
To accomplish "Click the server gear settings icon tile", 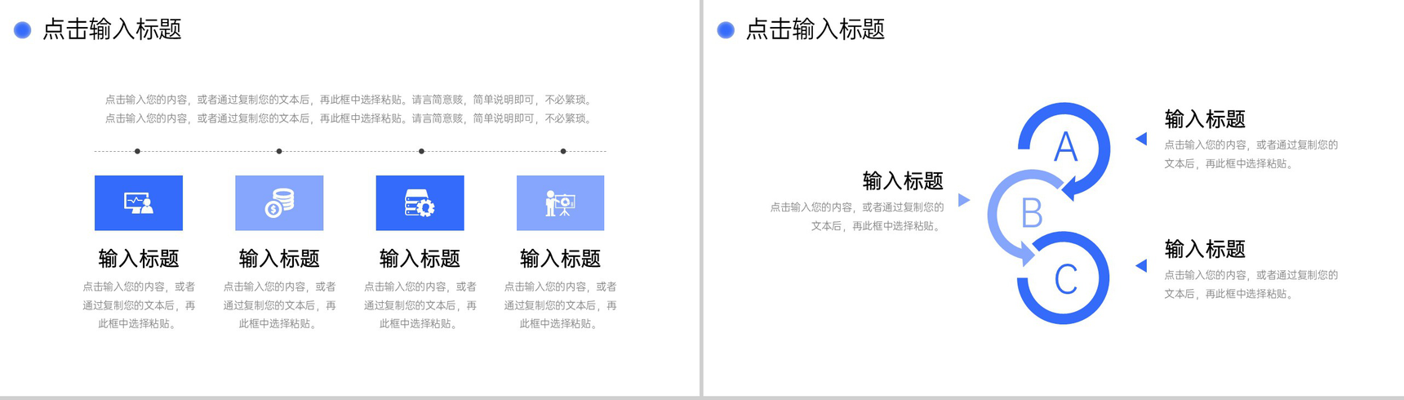I will point(420,202).
